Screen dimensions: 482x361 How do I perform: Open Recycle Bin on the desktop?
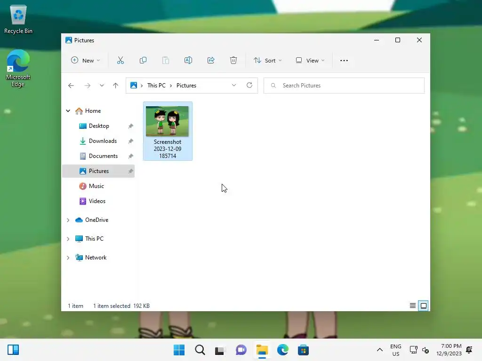point(18,19)
